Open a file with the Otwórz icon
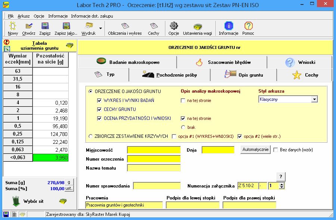Image resolution: width=336 pixels, height=220 pixels. coord(29,28)
